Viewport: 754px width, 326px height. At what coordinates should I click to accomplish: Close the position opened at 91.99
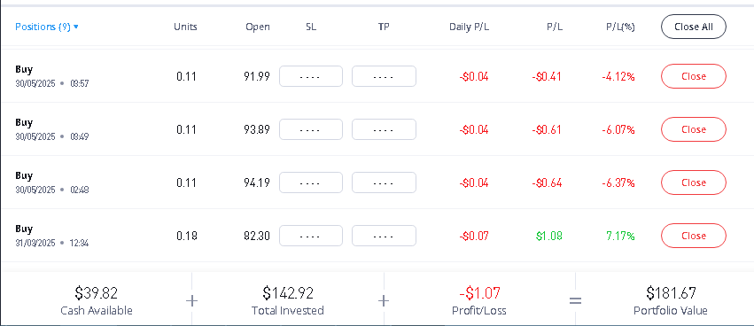pos(694,76)
